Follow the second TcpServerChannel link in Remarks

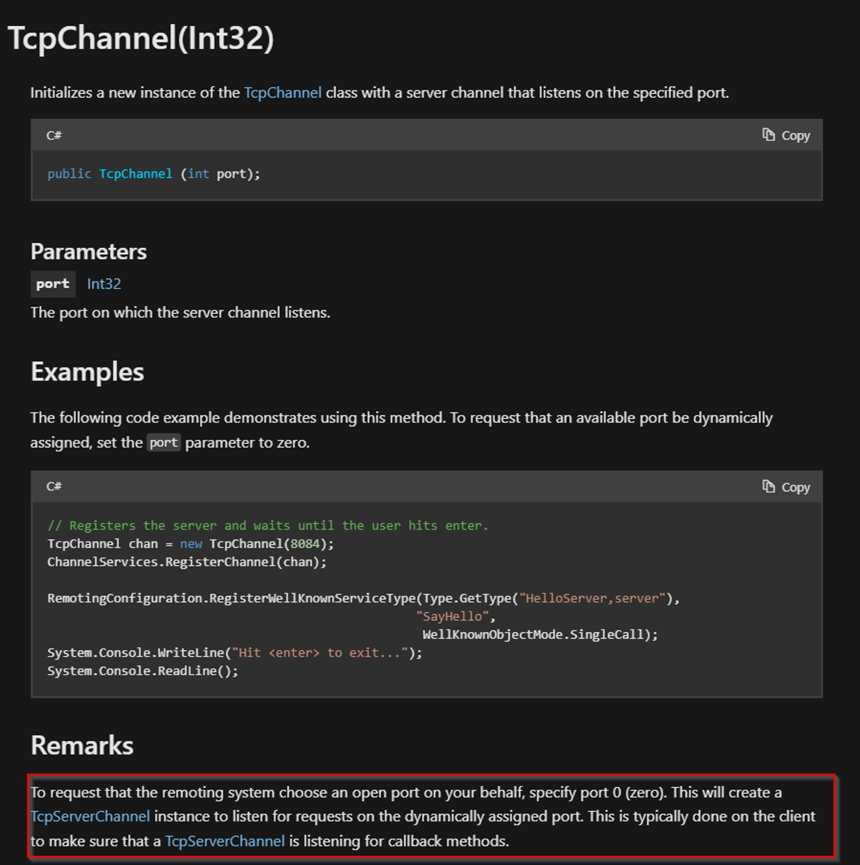point(225,841)
